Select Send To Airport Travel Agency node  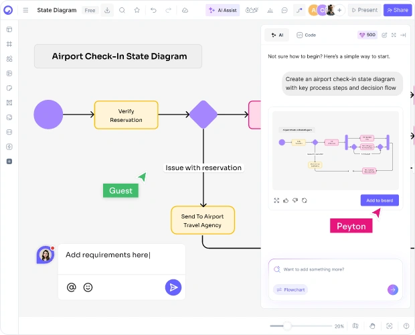tap(203, 220)
